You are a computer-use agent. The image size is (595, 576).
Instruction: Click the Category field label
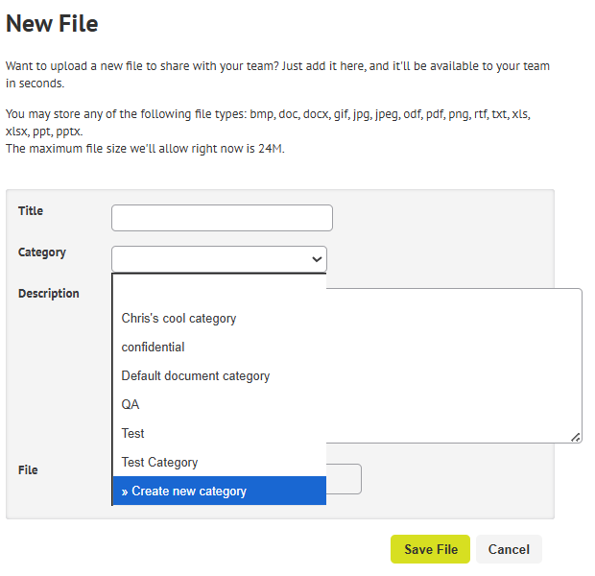[x=41, y=252]
